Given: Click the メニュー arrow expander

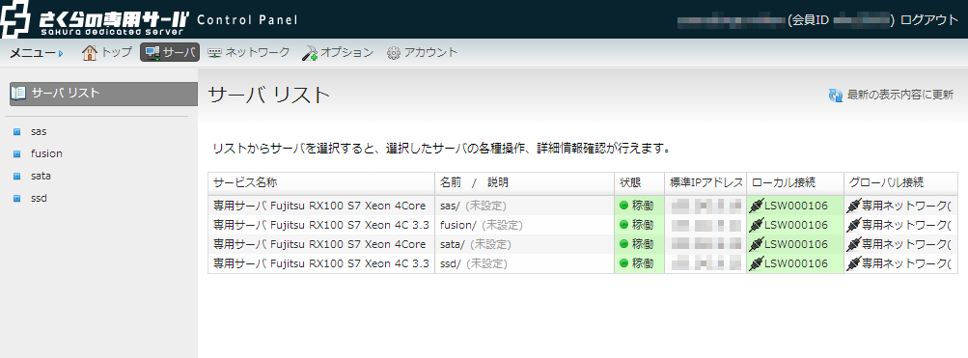Looking at the screenshot, I should click(x=61, y=54).
